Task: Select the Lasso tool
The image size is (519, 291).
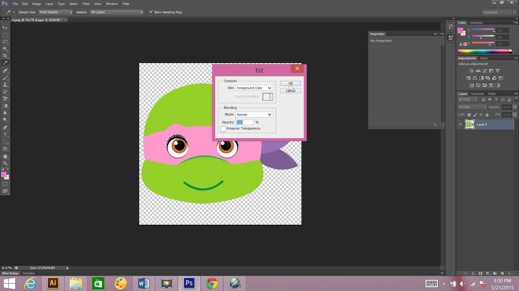Action: (x=5, y=42)
